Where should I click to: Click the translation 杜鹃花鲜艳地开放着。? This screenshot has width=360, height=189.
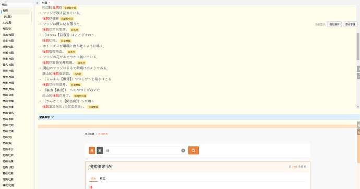coord(58,63)
